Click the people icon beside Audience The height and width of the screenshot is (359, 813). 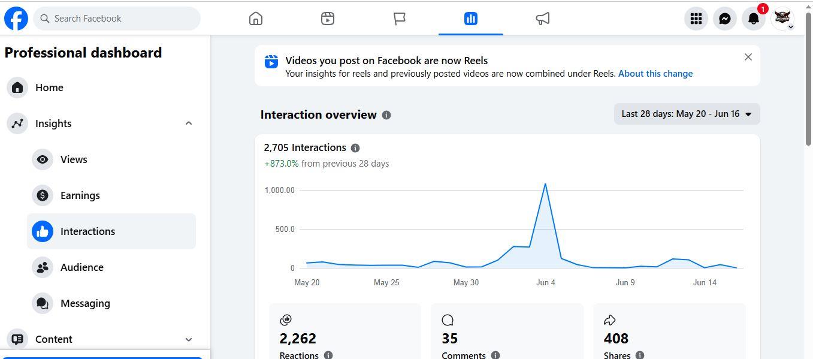pos(43,267)
